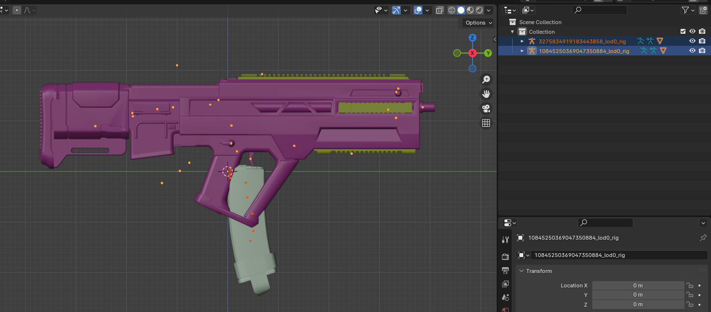Uncheck the Collection exclude checkbox
The image size is (711, 312).
coord(683,31)
